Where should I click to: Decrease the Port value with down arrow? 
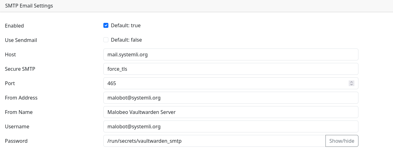coord(352,85)
